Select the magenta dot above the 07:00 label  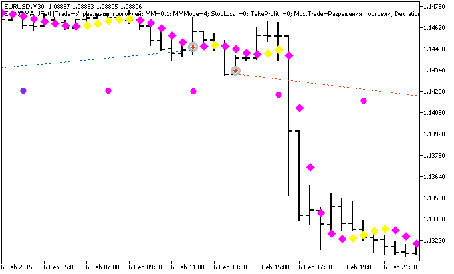coord(108,90)
